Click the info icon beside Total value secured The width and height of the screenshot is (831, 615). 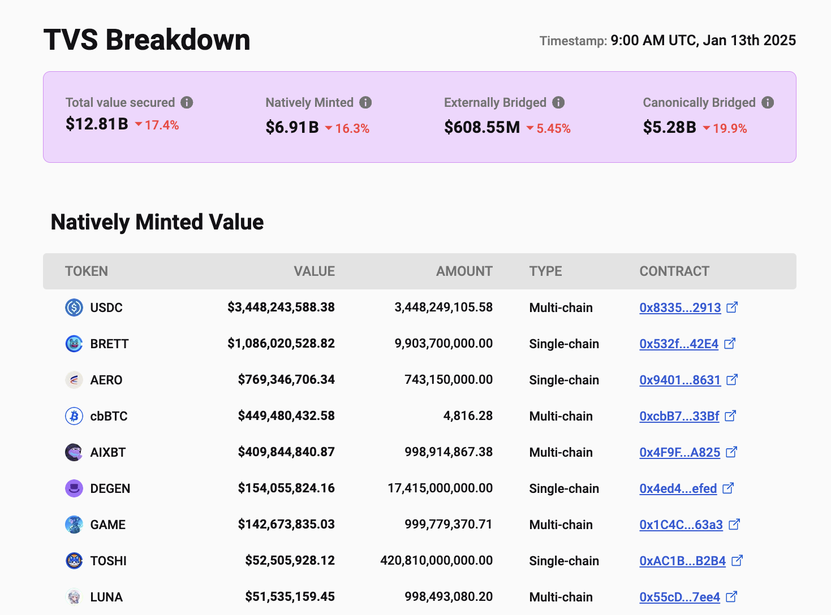coord(187,102)
